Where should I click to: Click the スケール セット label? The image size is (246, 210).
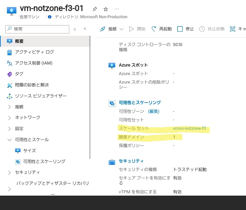pos(134,129)
